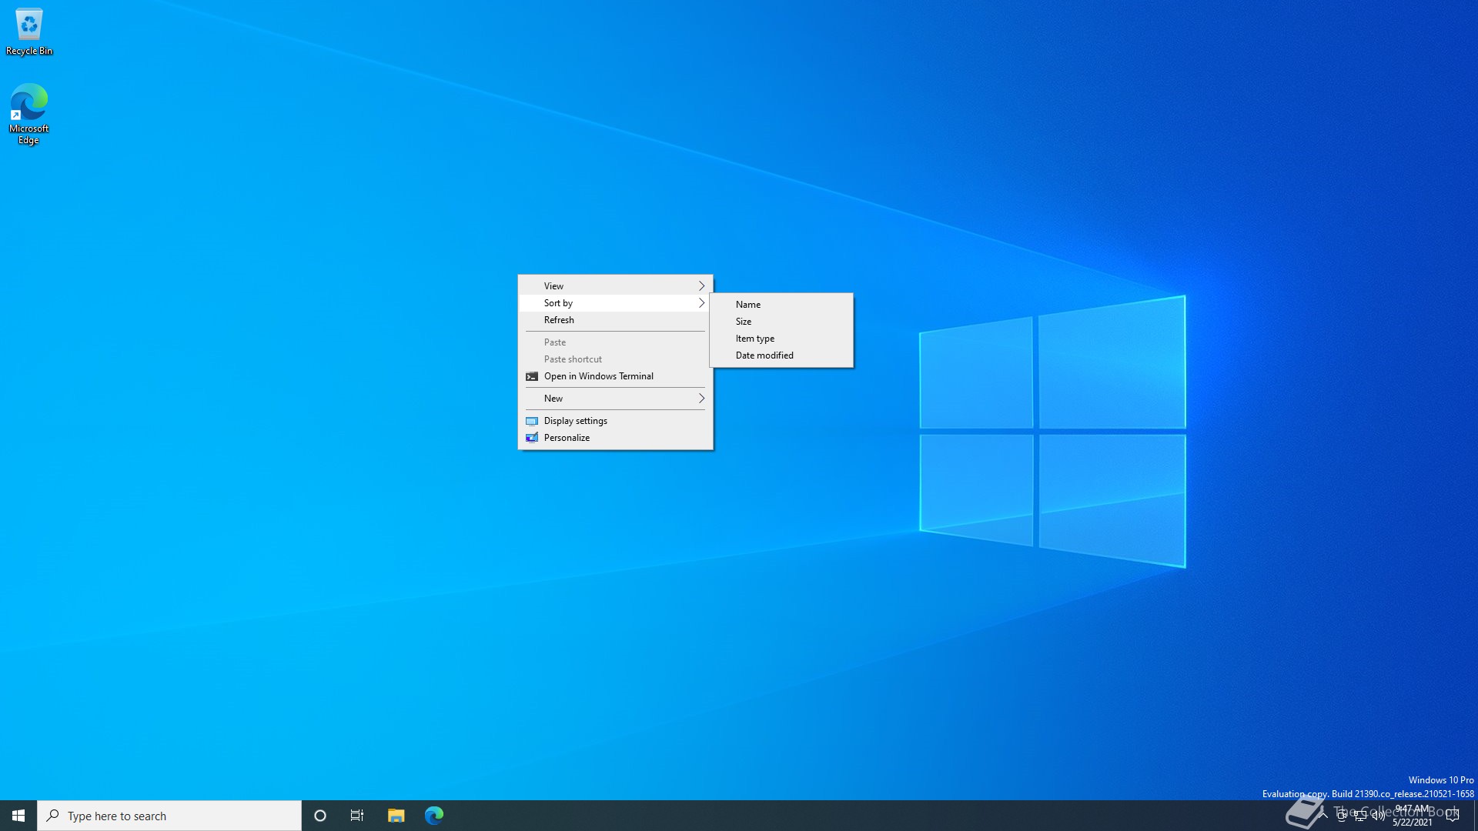
Task: Open the Recycle Bin desktop icon
Action: [x=29, y=31]
